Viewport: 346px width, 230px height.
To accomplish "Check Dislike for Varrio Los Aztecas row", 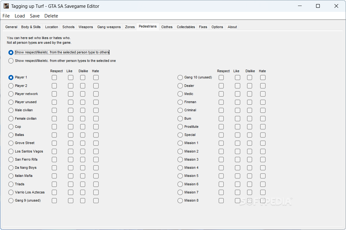I will [83, 192].
